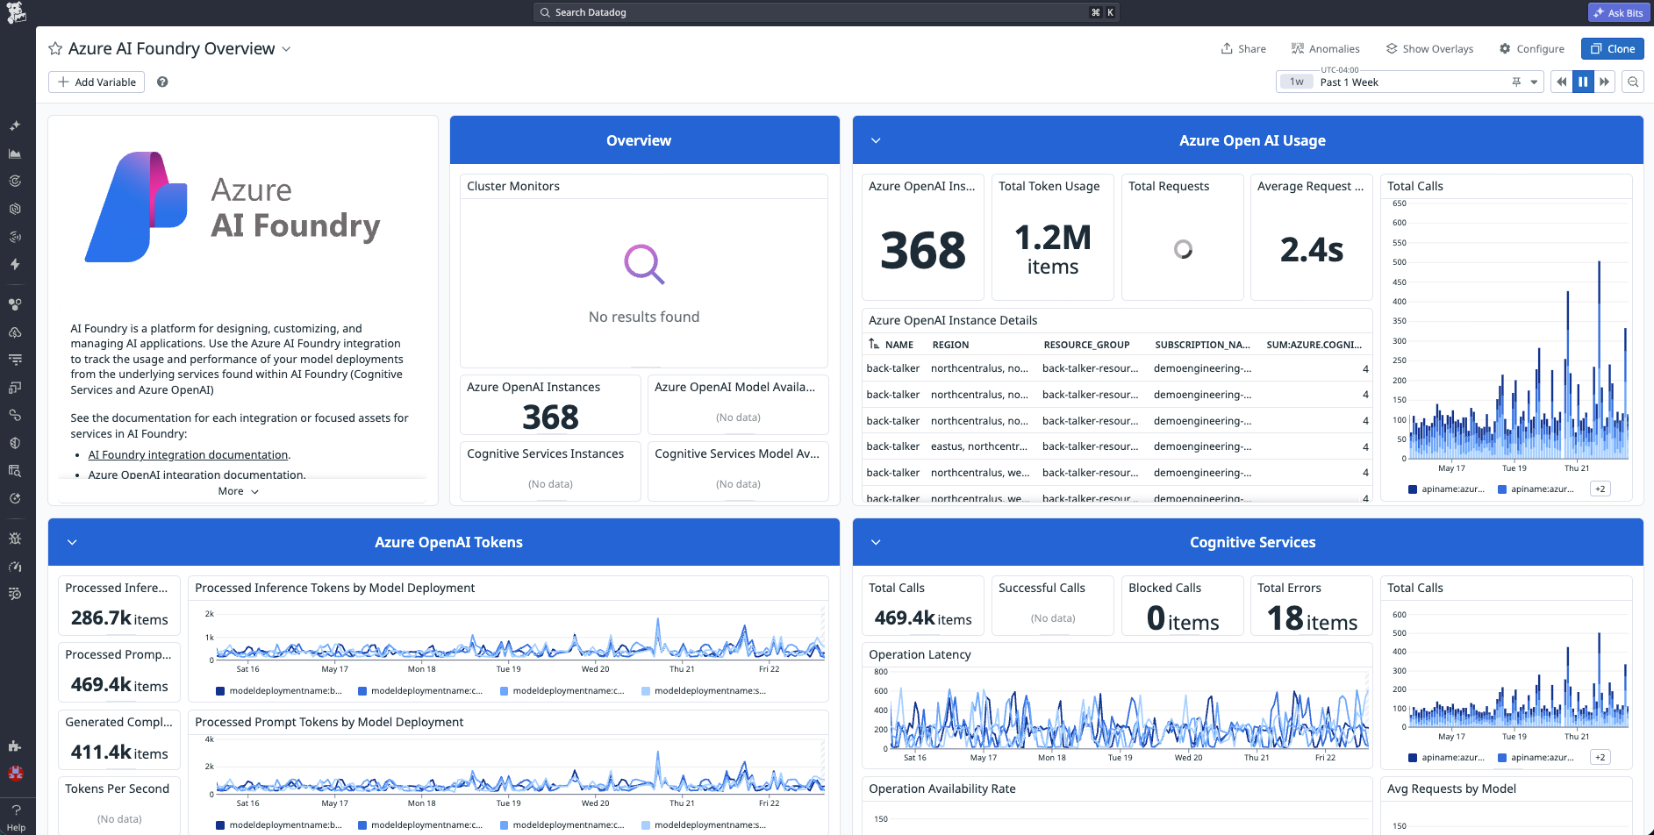Screen dimensions: 1654x835
Task: Click the 2.4s Average Request value
Action: 1311,251
